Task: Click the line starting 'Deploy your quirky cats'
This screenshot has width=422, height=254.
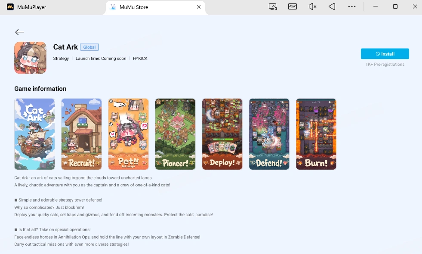Action: tap(113, 215)
